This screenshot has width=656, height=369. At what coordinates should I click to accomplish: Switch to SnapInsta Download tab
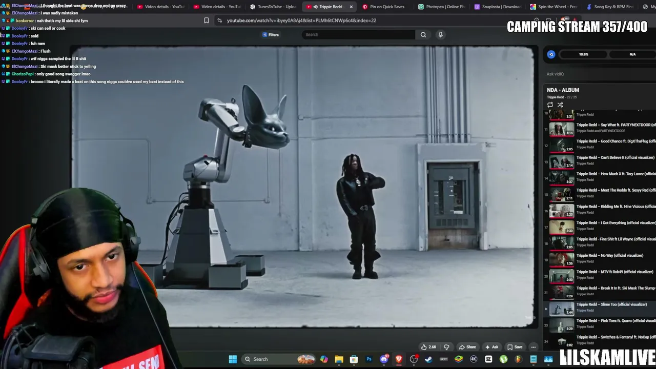coord(498,7)
